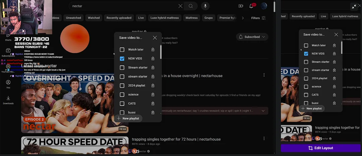
Task: Clear the nectar search text
Action: (180, 6)
